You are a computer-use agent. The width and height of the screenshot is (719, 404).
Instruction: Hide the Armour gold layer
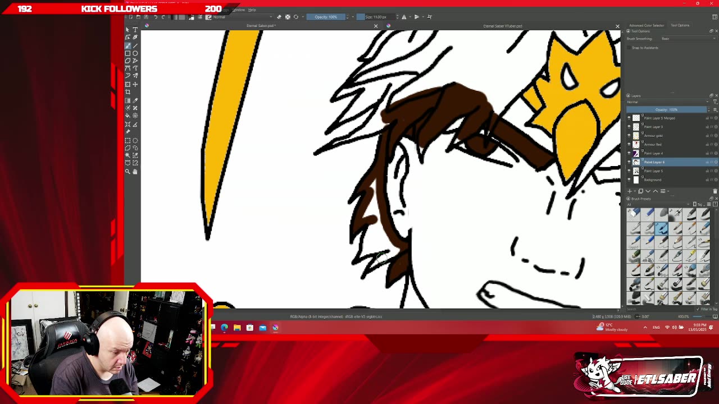(x=629, y=135)
